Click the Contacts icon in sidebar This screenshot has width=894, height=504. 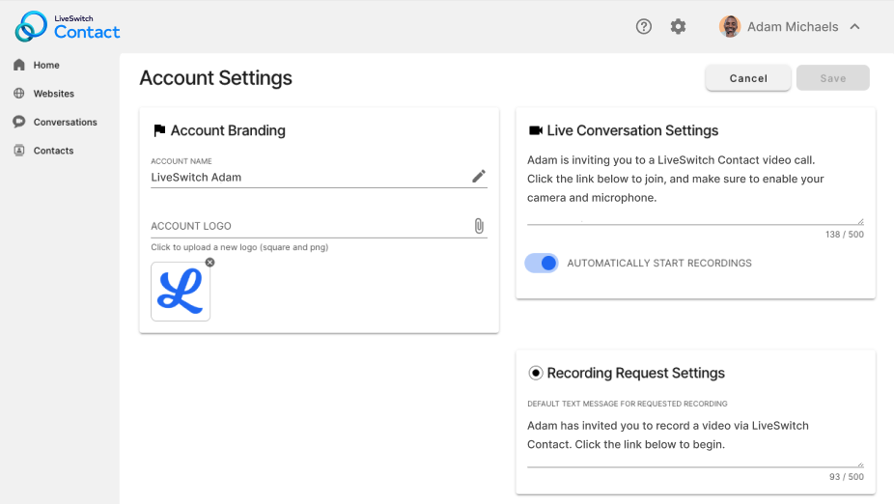point(18,150)
